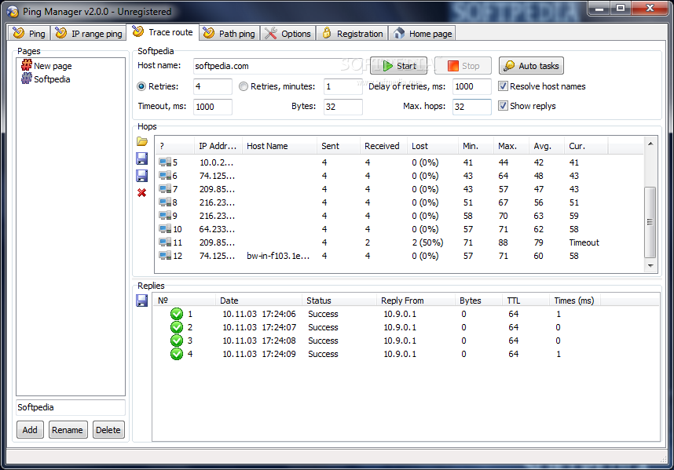
Task: Open the Registration tab
Action: [x=353, y=34]
